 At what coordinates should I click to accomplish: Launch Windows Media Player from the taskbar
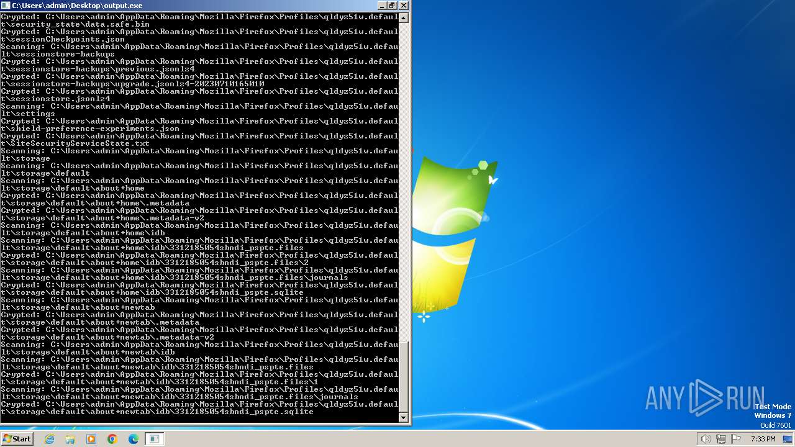[x=91, y=439]
